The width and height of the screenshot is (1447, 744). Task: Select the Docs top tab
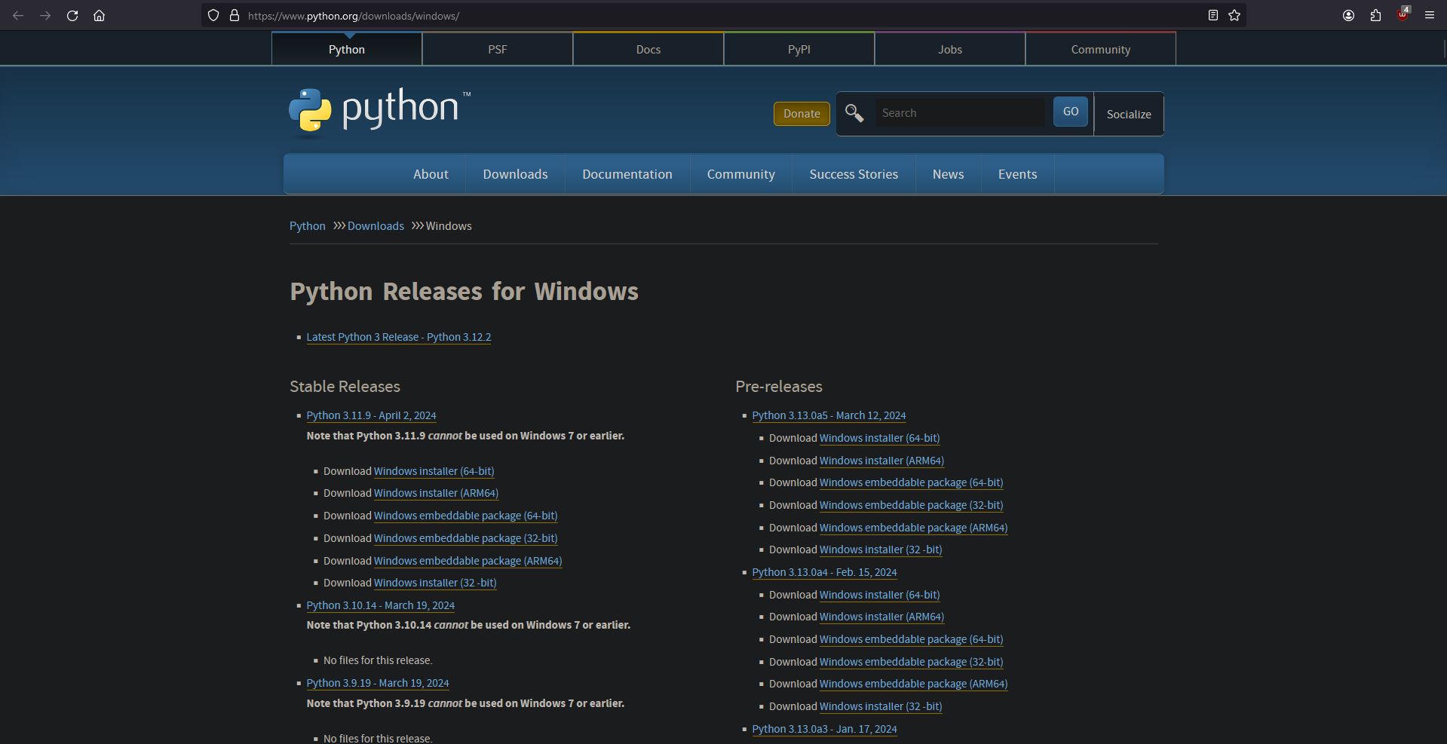click(x=648, y=49)
